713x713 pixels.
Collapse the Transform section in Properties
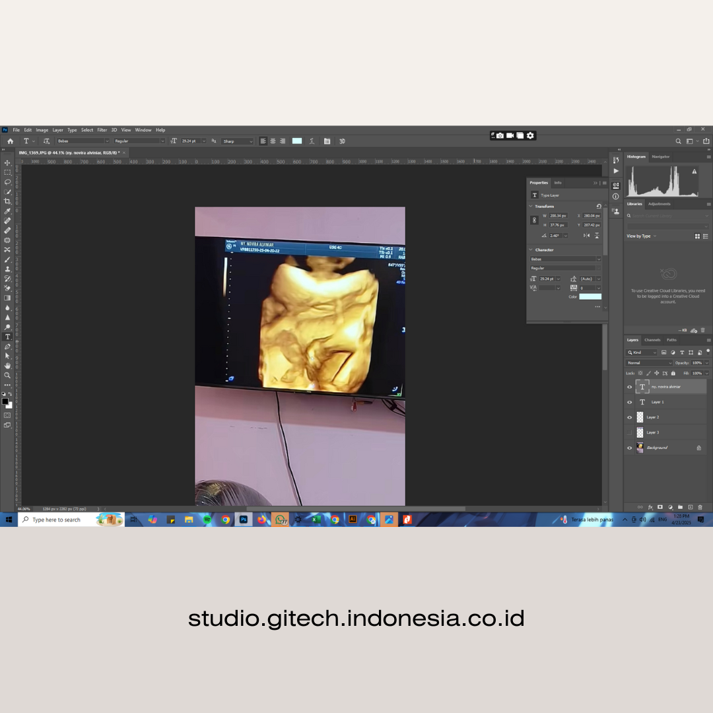530,207
